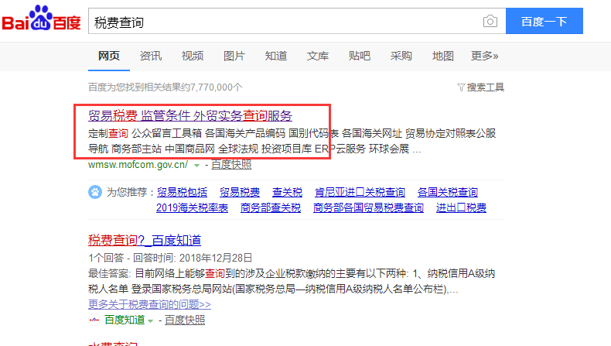Click recommended search 肯尼亚进口关税查询
The image size is (611, 346).
(x=360, y=192)
